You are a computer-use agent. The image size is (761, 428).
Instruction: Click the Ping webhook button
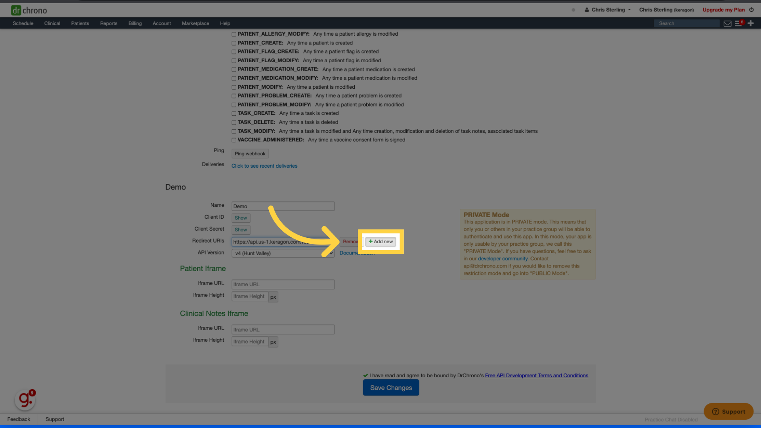250,154
